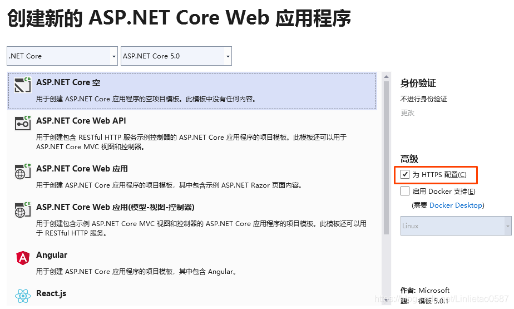Image resolution: width=514 pixels, height=309 pixels.
Task: Uncheck the 为 HTTPS 配置 checkbox
Action: (x=405, y=174)
